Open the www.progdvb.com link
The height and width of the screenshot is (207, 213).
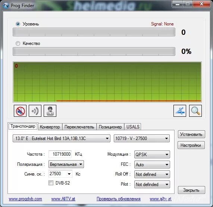coord(25,199)
